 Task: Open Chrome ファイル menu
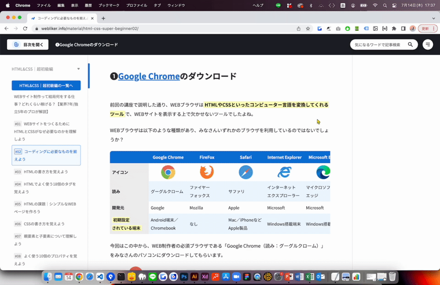pos(44,5)
